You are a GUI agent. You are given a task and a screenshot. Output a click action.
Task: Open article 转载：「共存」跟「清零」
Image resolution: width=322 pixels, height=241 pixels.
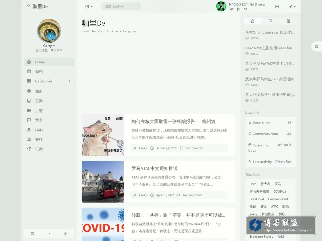click(178, 215)
